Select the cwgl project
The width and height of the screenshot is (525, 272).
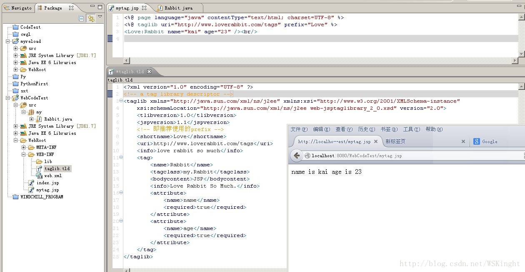click(25, 34)
